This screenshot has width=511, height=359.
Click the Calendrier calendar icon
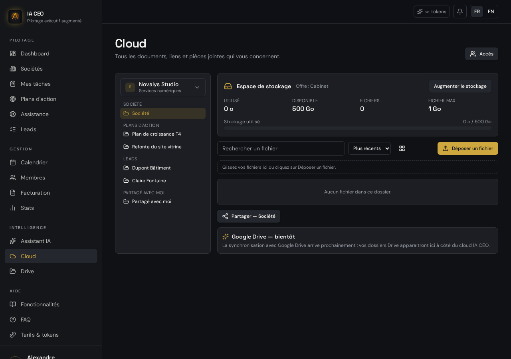tap(13, 162)
